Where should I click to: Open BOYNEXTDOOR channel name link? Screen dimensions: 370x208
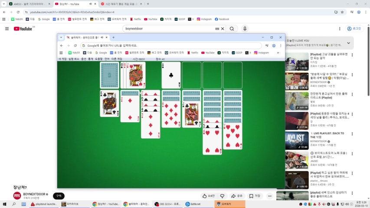34,194
